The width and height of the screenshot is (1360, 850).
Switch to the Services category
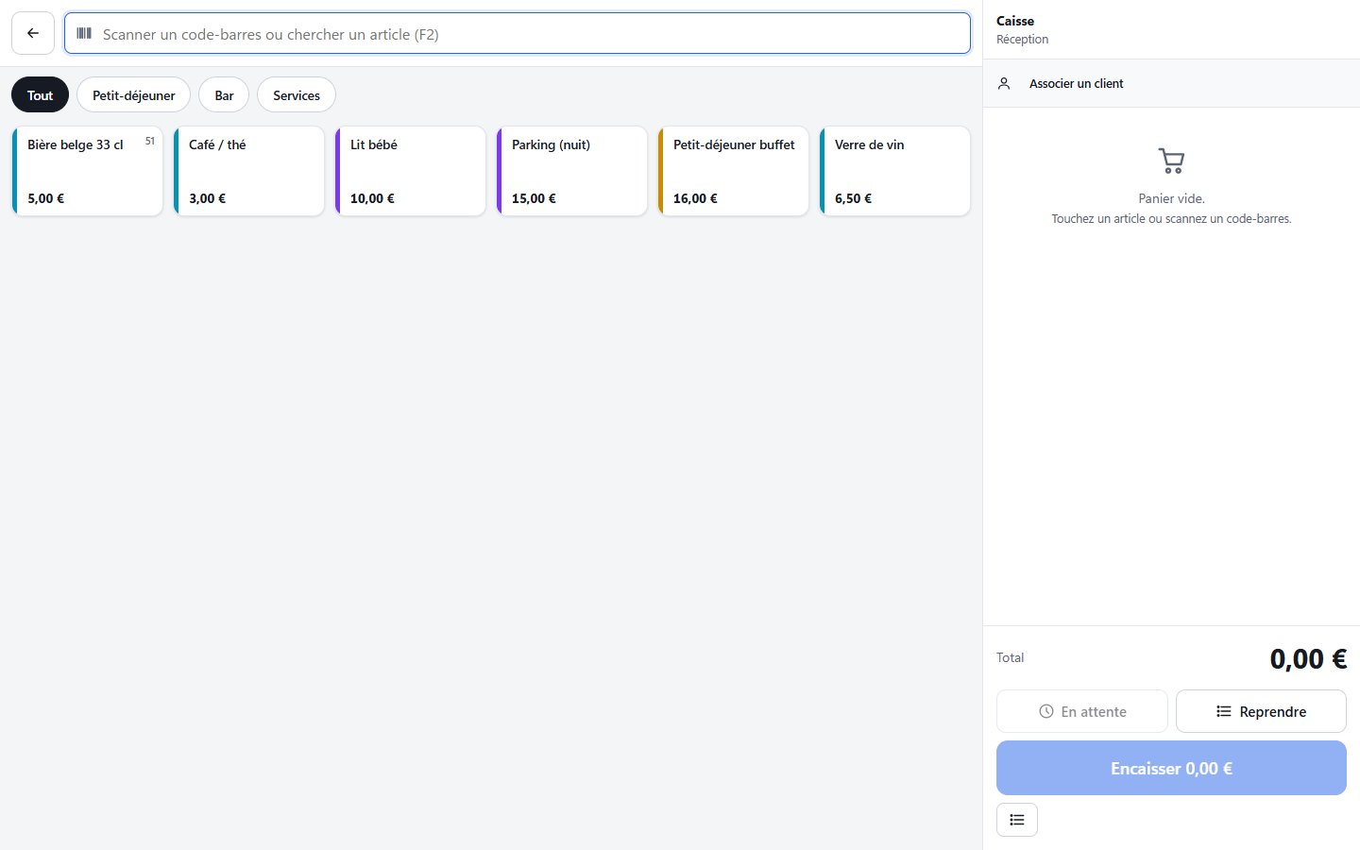pyautogui.click(x=297, y=94)
